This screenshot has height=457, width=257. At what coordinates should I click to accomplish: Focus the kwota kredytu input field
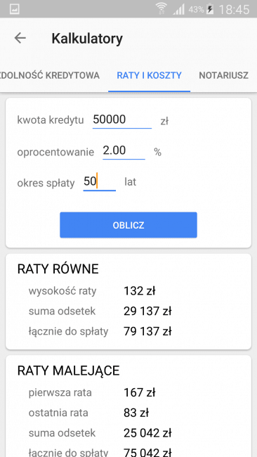point(122,120)
